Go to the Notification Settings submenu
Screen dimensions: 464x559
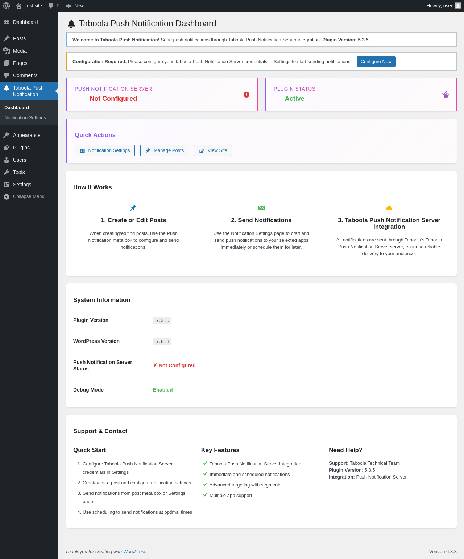pyautogui.click(x=25, y=118)
